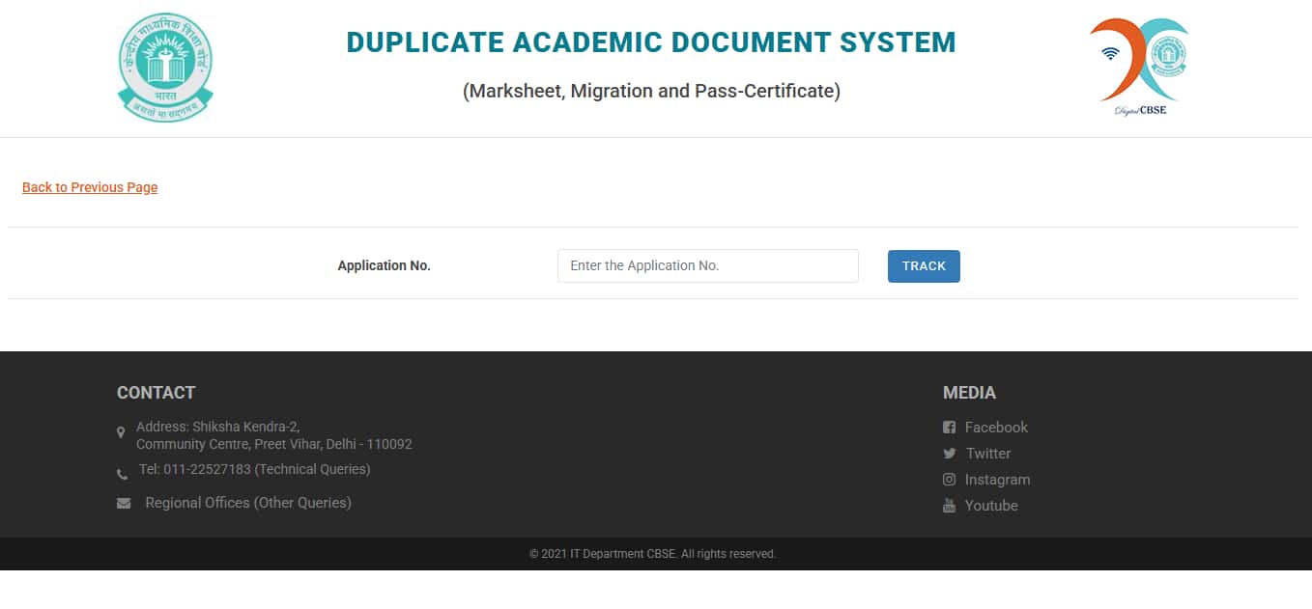Click the Duplicate Academic Document System heading
1312x609 pixels.
click(x=651, y=42)
